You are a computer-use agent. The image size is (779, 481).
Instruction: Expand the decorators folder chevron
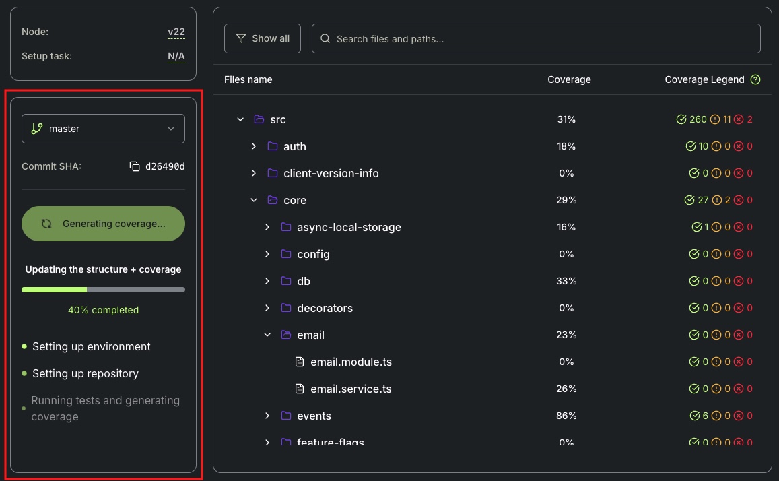[x=267, y=308]
